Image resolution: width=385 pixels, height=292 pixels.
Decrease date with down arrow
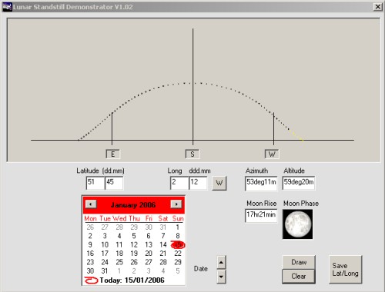(221, 277)
